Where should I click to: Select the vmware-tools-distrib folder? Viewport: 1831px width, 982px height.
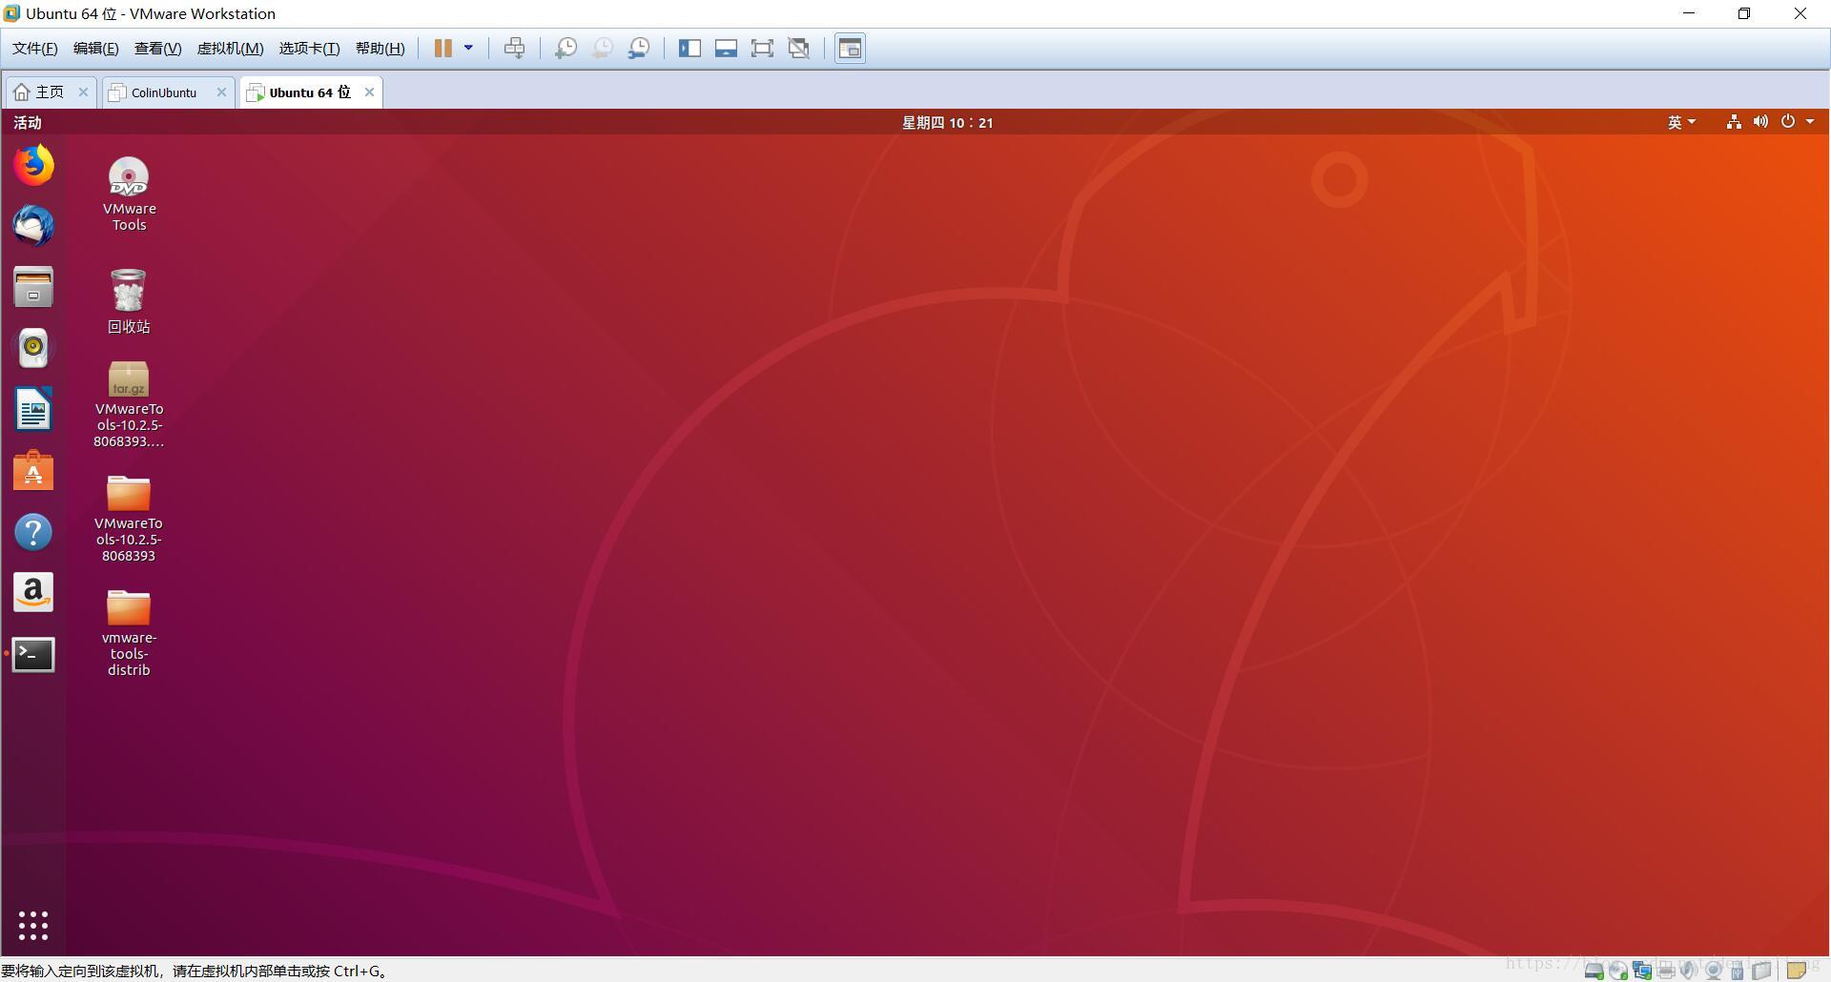[x=129, y=633]
